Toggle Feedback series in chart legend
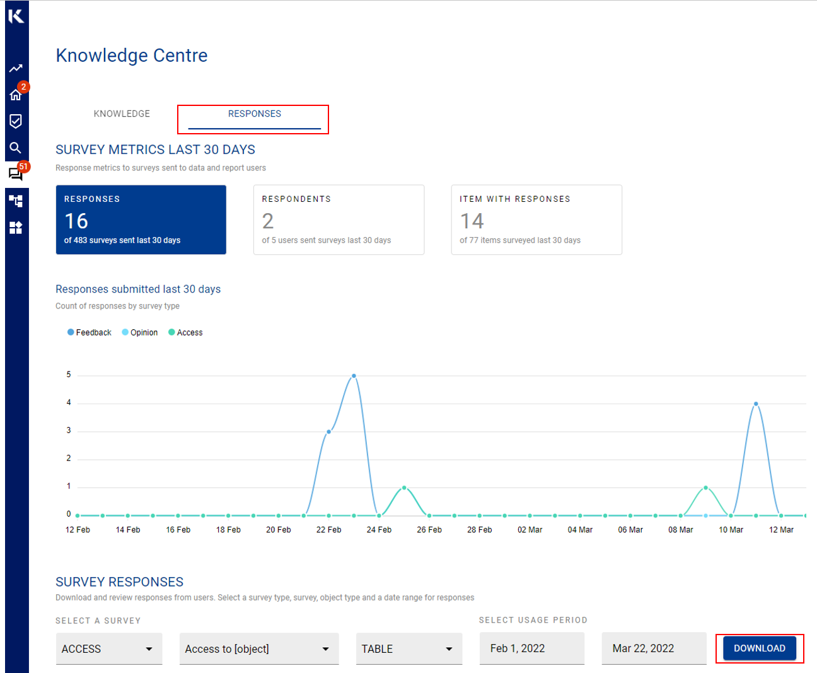This screenshot has width=817, height=673. click(90, 332)
